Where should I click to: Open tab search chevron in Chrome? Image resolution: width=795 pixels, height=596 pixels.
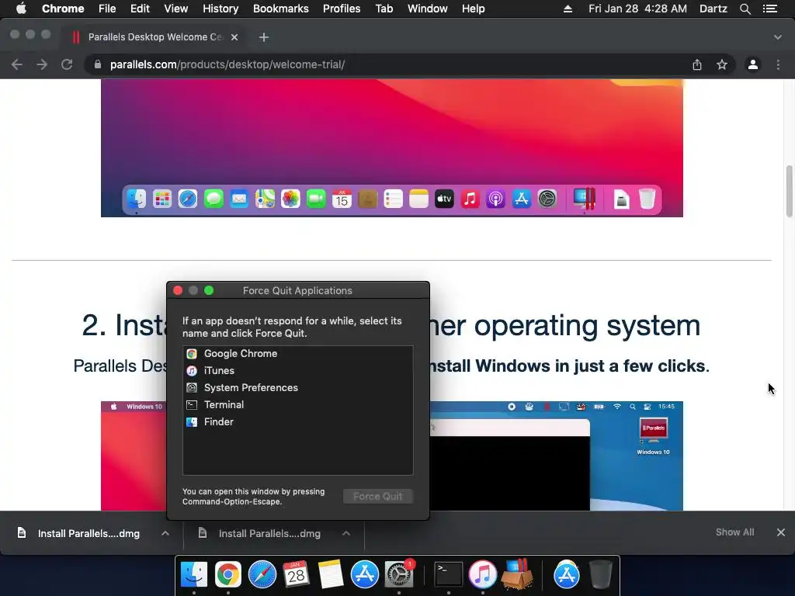coord(778,37)
